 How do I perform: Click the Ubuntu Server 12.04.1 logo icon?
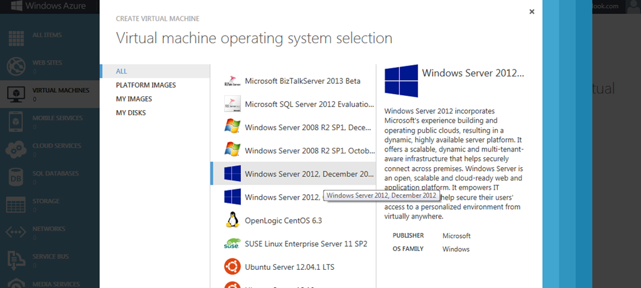pos(232,267)
